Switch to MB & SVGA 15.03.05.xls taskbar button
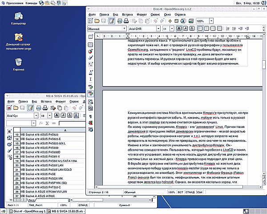Screen dimensions: 267x214 (x=66, y=211)
